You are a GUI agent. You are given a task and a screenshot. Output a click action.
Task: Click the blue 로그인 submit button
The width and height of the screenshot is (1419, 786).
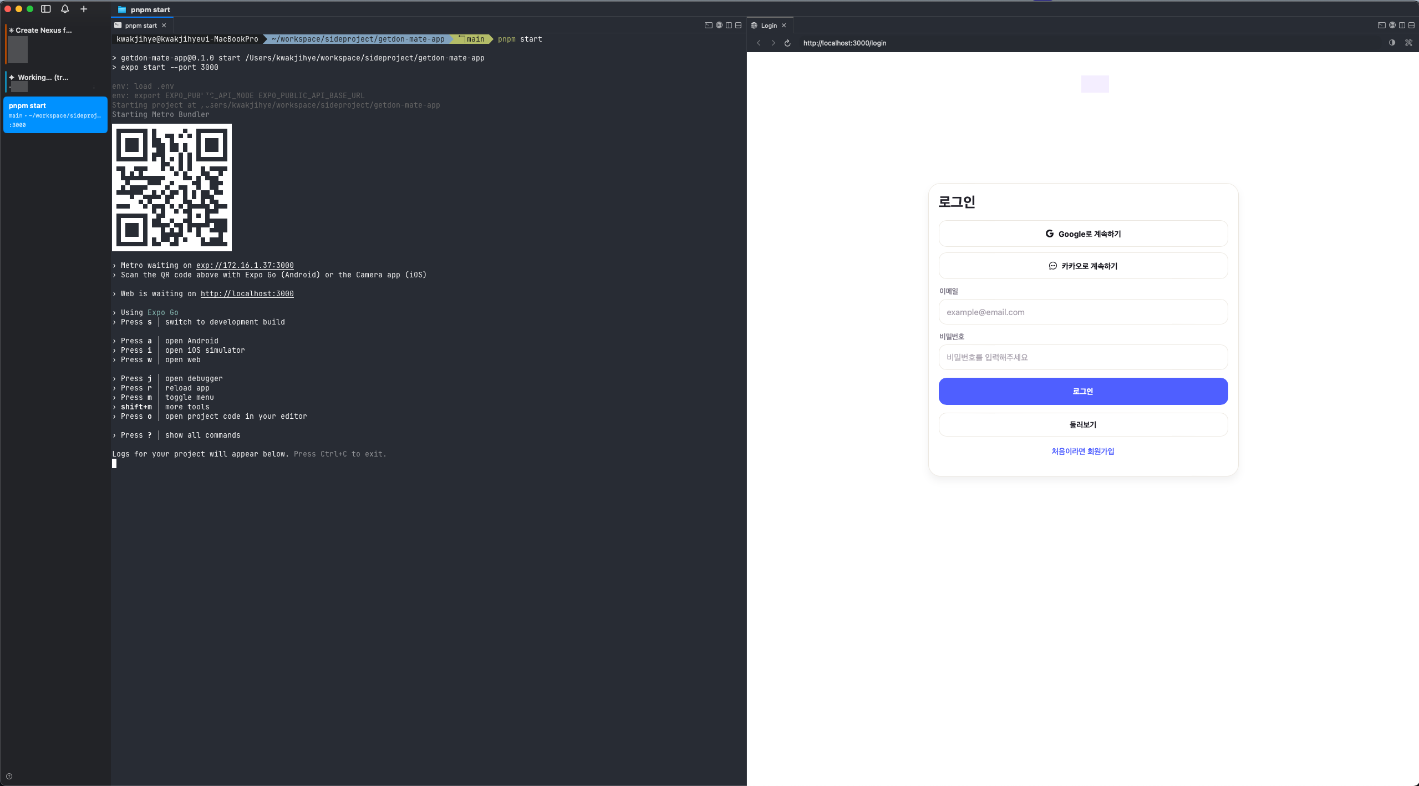(x=1083, y=391)
